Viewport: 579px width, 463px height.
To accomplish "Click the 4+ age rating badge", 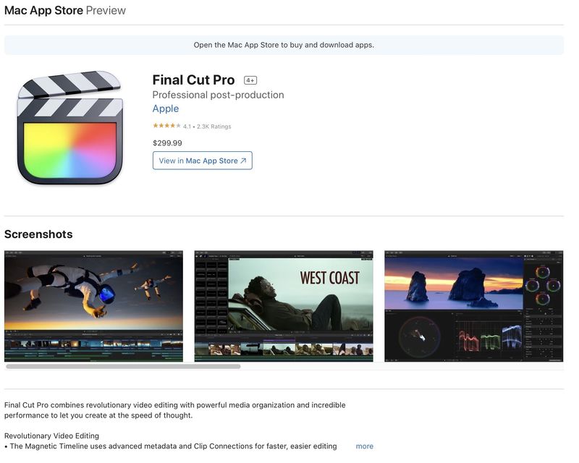I will (250, 80).
